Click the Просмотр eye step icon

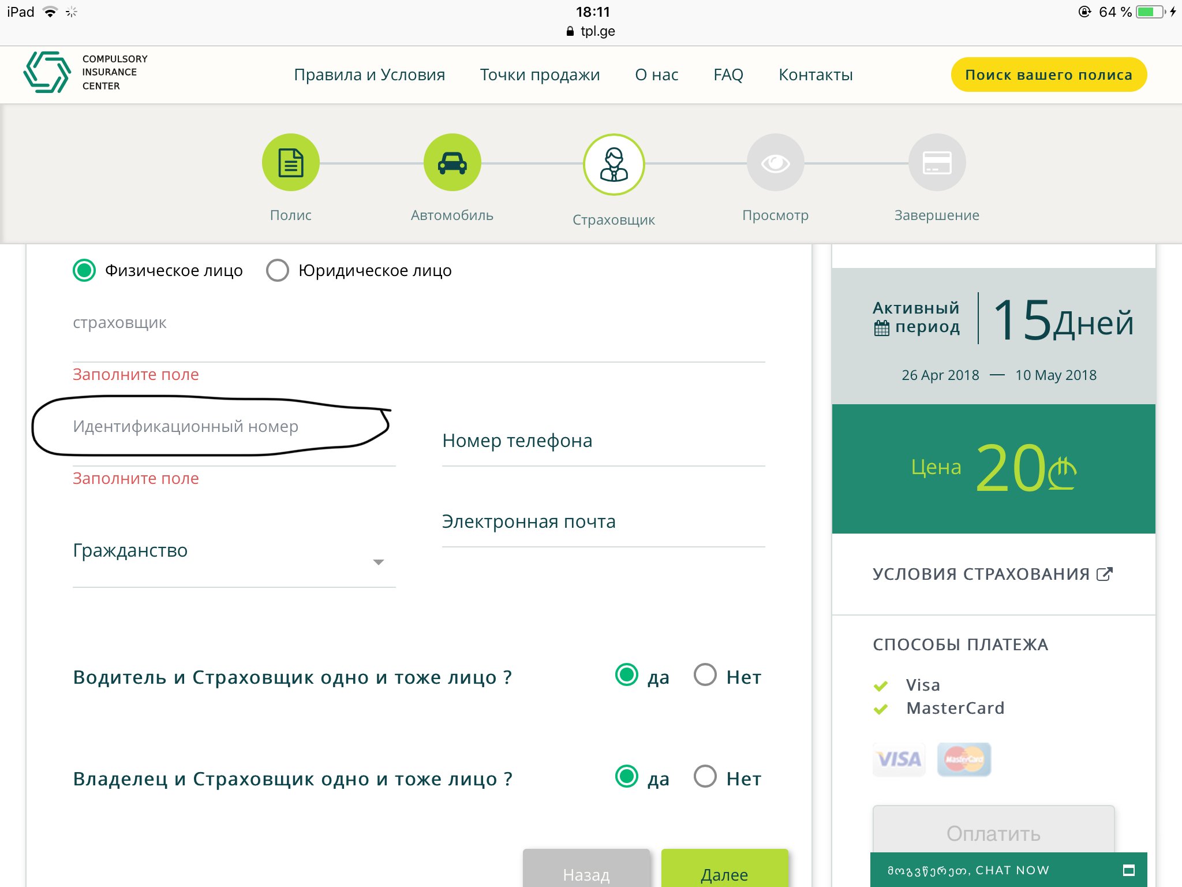[x=775, y=163]
